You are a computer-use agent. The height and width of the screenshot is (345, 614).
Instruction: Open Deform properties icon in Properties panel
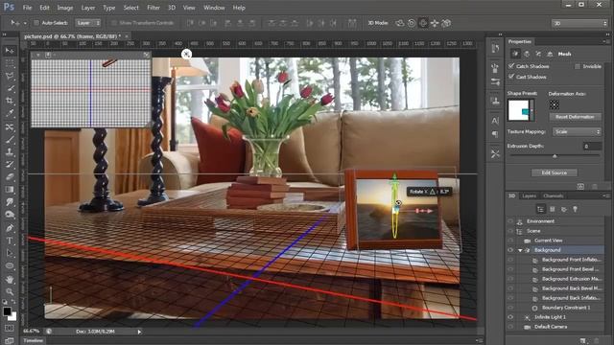click(527, 54)
